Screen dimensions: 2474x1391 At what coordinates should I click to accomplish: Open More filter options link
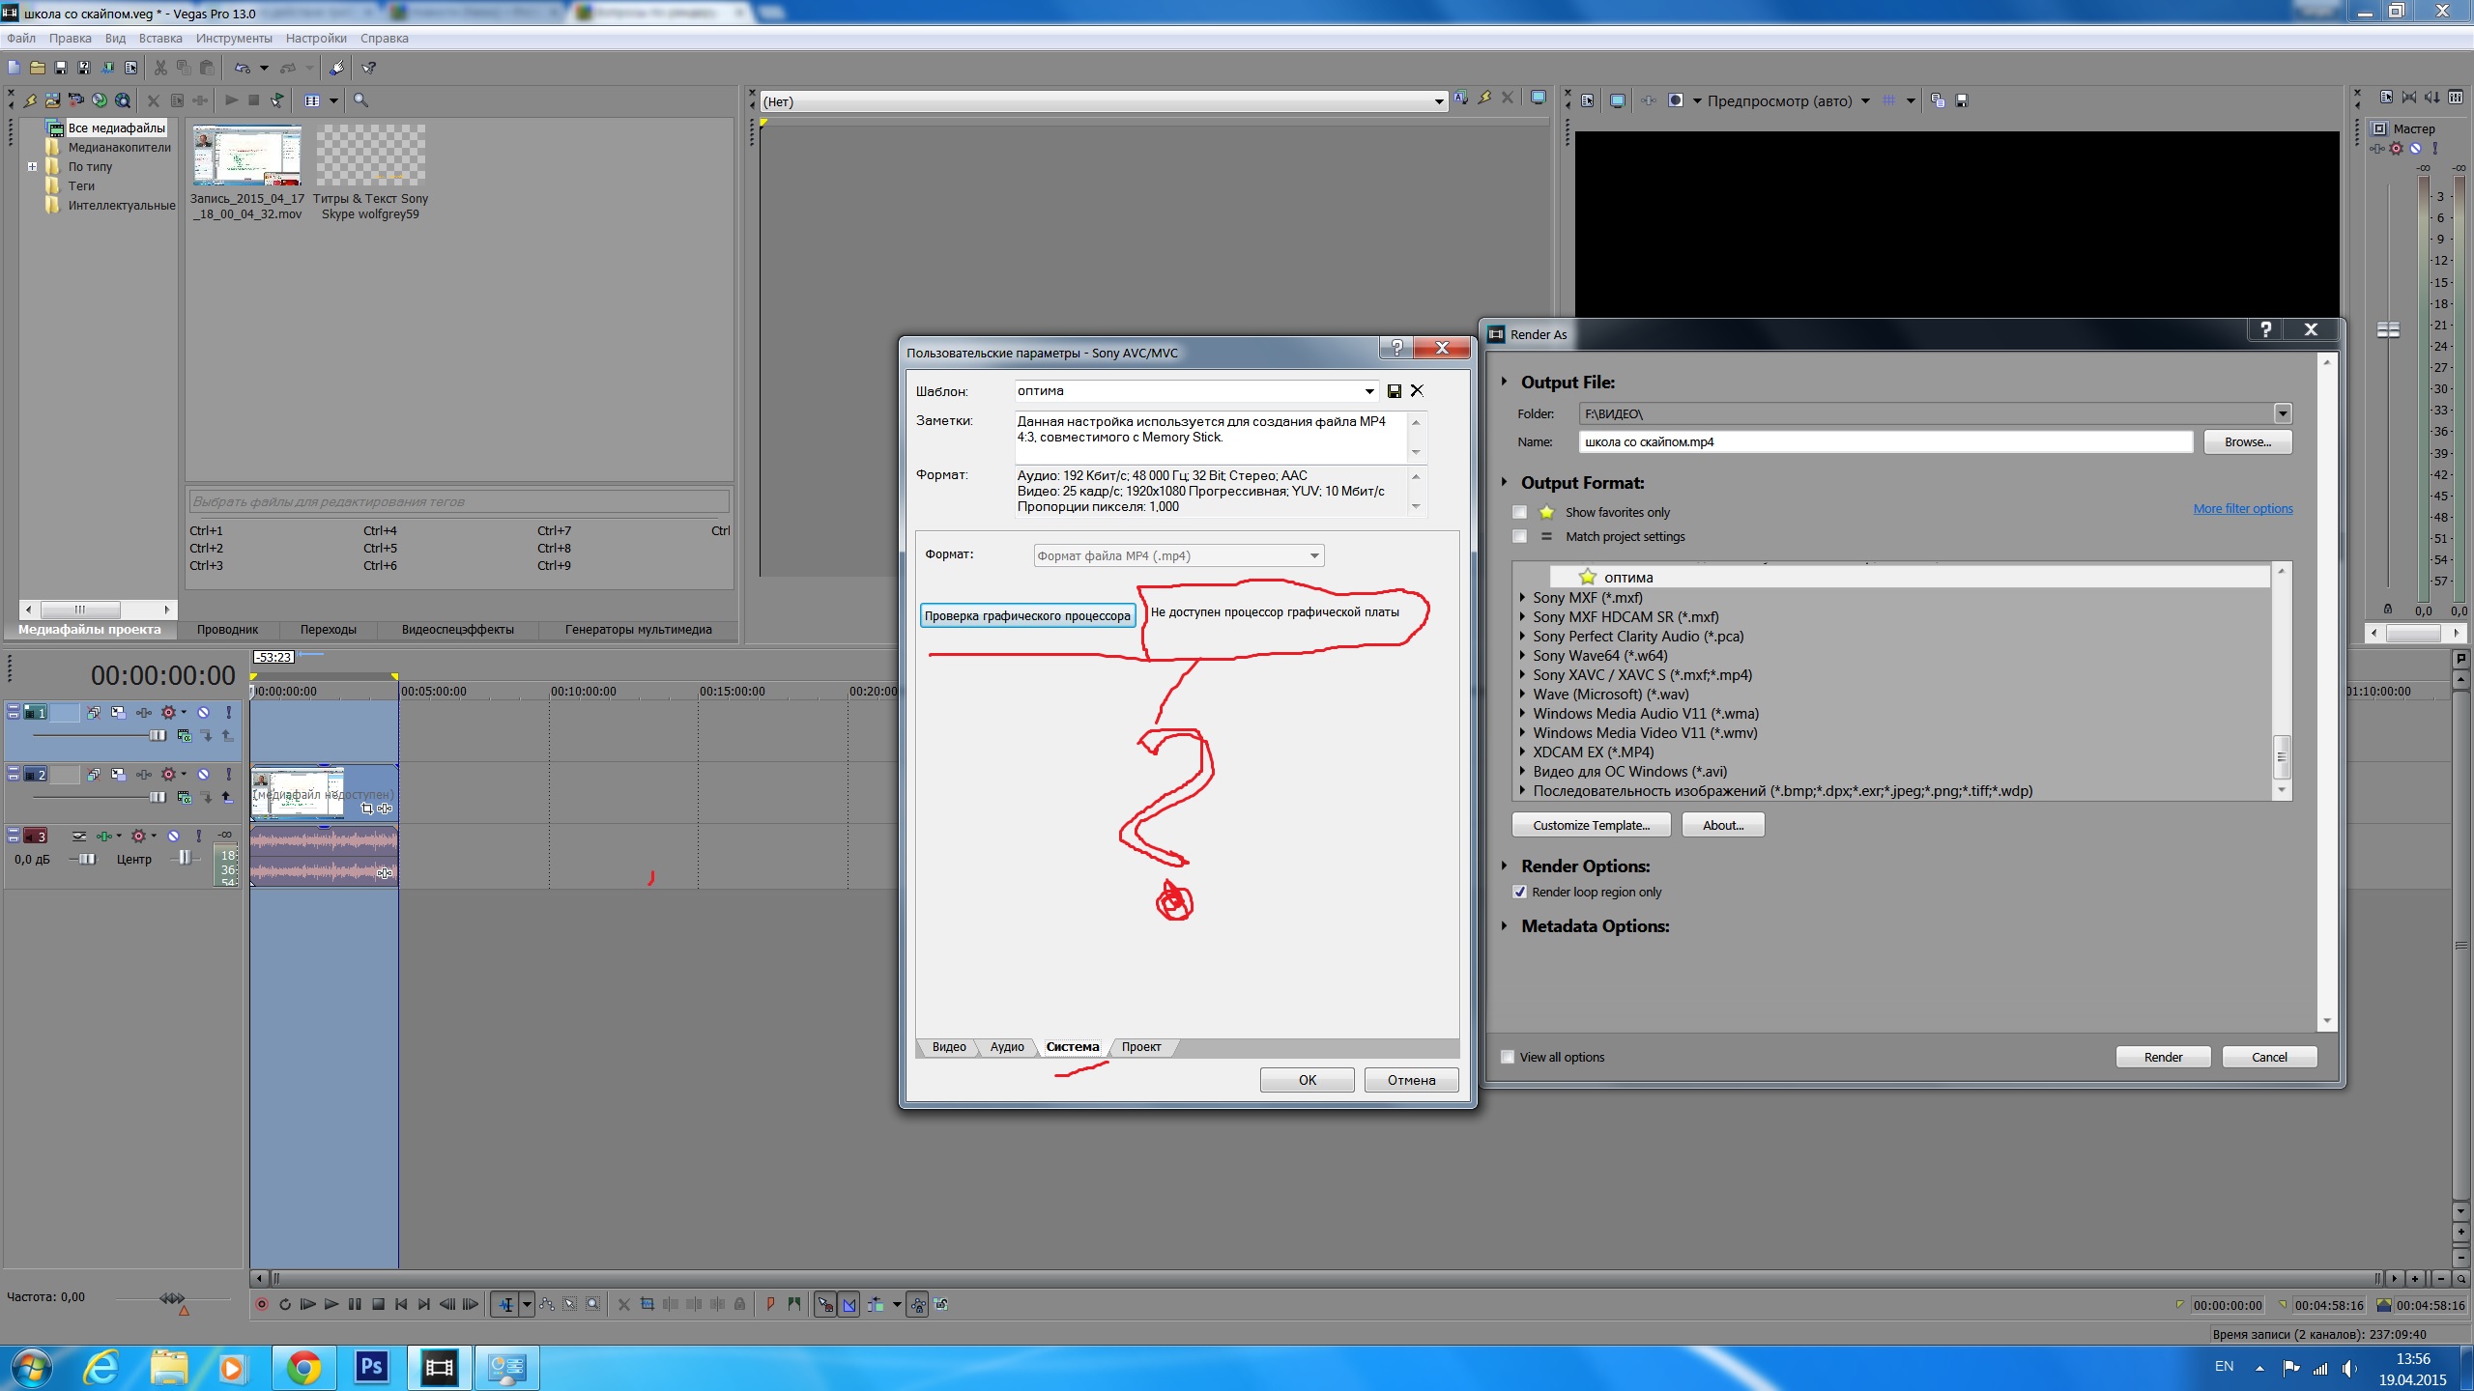[x=2242, y=509]
